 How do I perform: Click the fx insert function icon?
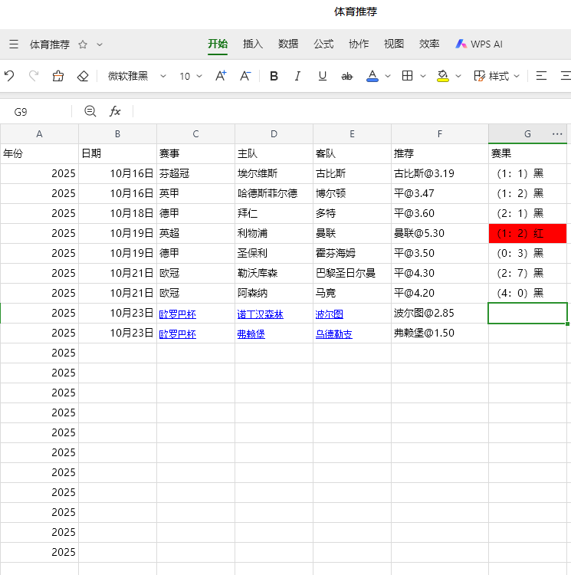coord(115,111)
